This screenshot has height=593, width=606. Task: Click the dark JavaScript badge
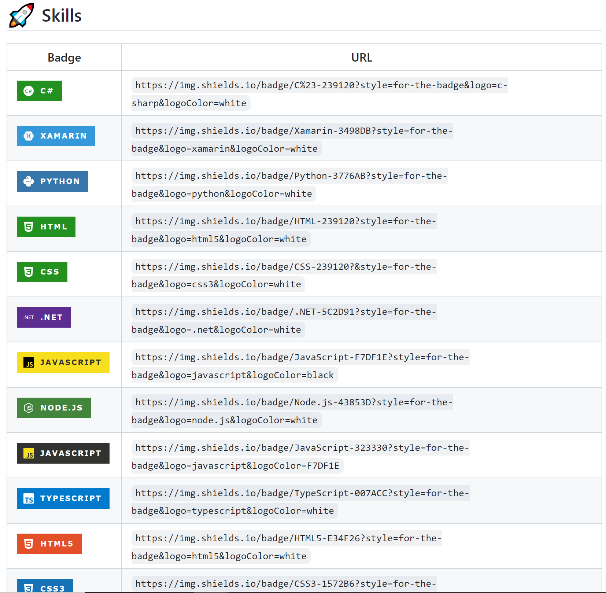[x=63, y=453]
